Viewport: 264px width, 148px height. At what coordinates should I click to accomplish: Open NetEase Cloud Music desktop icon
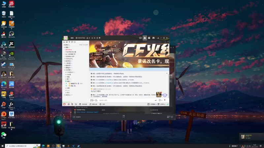click(12, 4)
